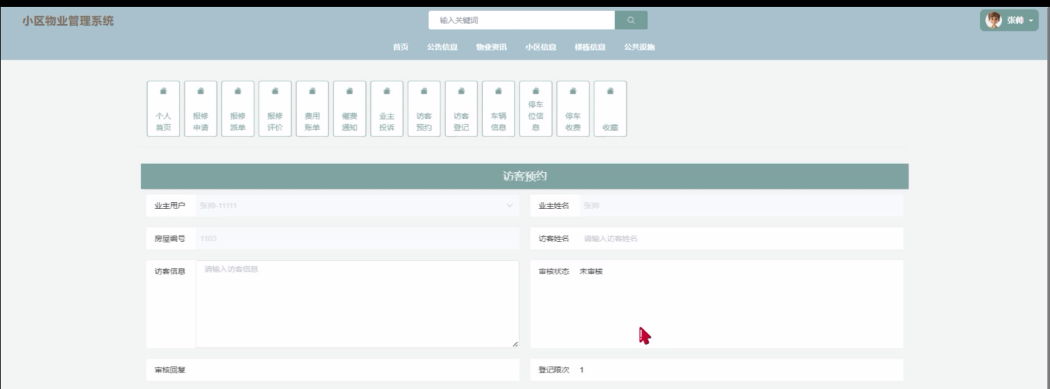Click the 张帅 profile avatar image
1050x389 pixels.
click(994, 20)
